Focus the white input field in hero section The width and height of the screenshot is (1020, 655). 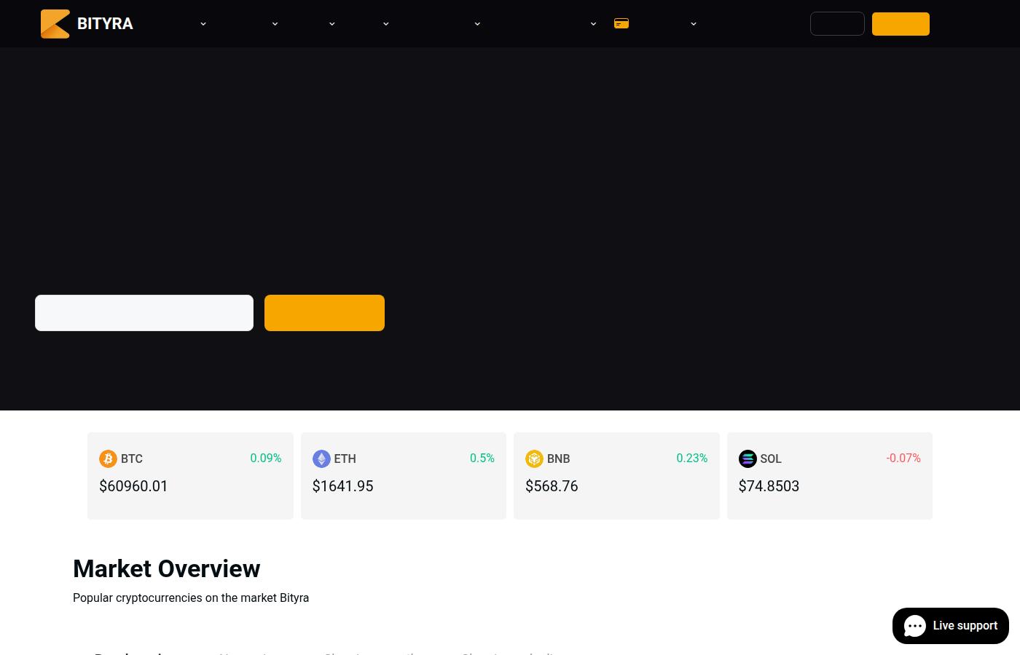144,313
